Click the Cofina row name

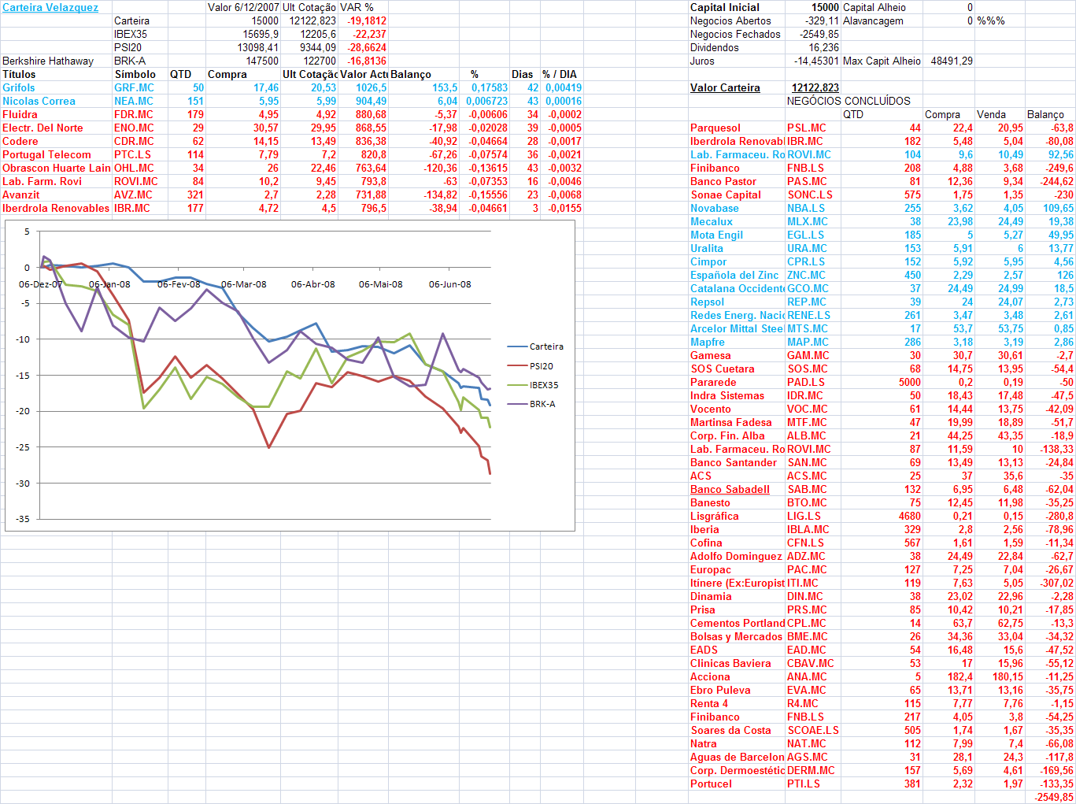tap(706, 543)
